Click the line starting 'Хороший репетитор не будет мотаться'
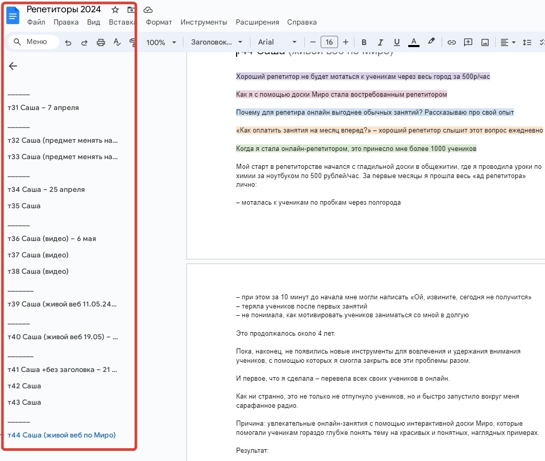The height and width of the screenshot is (461, 545). point(363,76)
